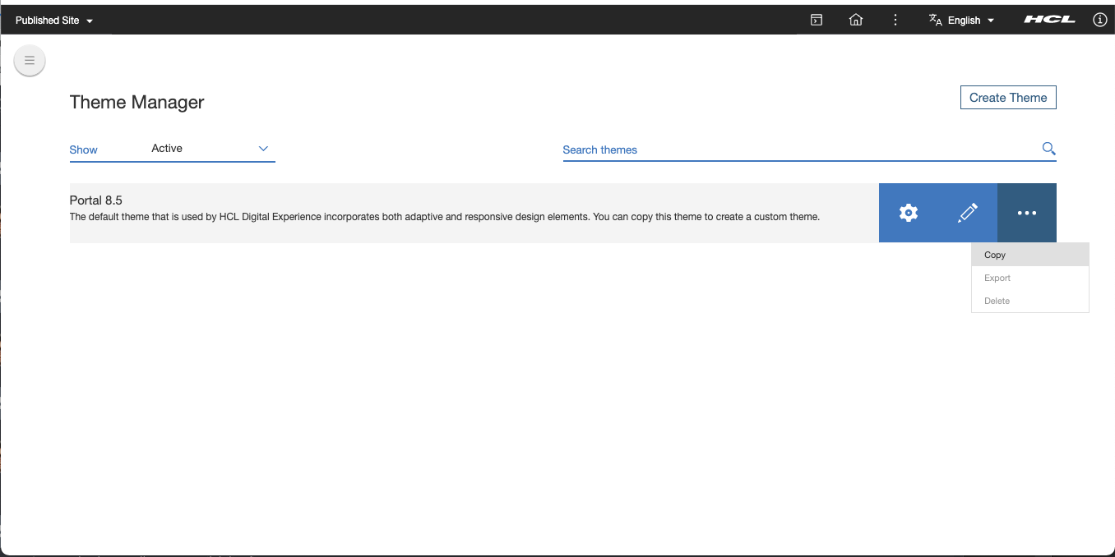Viewport: 1115px width, 557px height.
Task: Choose Export from the theme context menu
Action: [x=997, y=278]
